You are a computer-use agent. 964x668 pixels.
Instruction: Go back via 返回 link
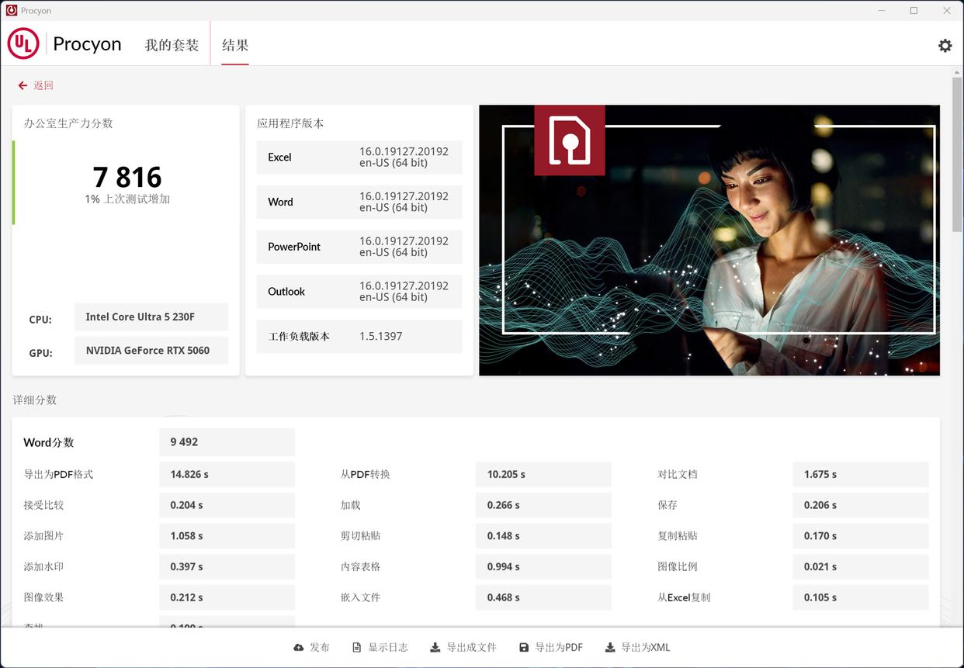coord(43,85)
